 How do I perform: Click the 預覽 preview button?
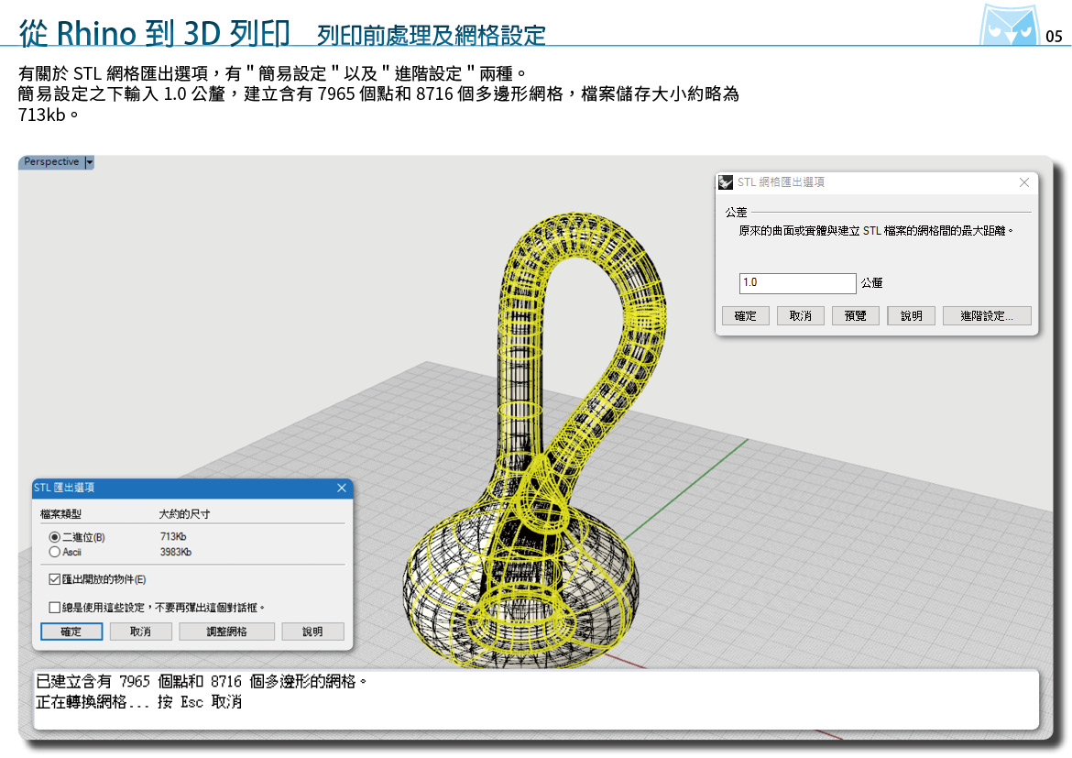(x=855, y=316)
